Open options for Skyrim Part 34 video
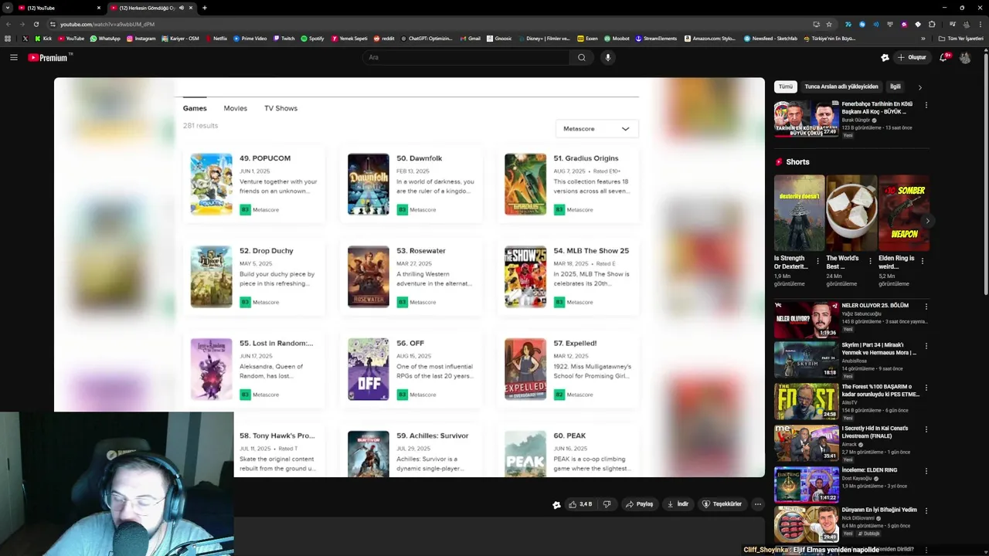The image size is (989, 556). 926,346
